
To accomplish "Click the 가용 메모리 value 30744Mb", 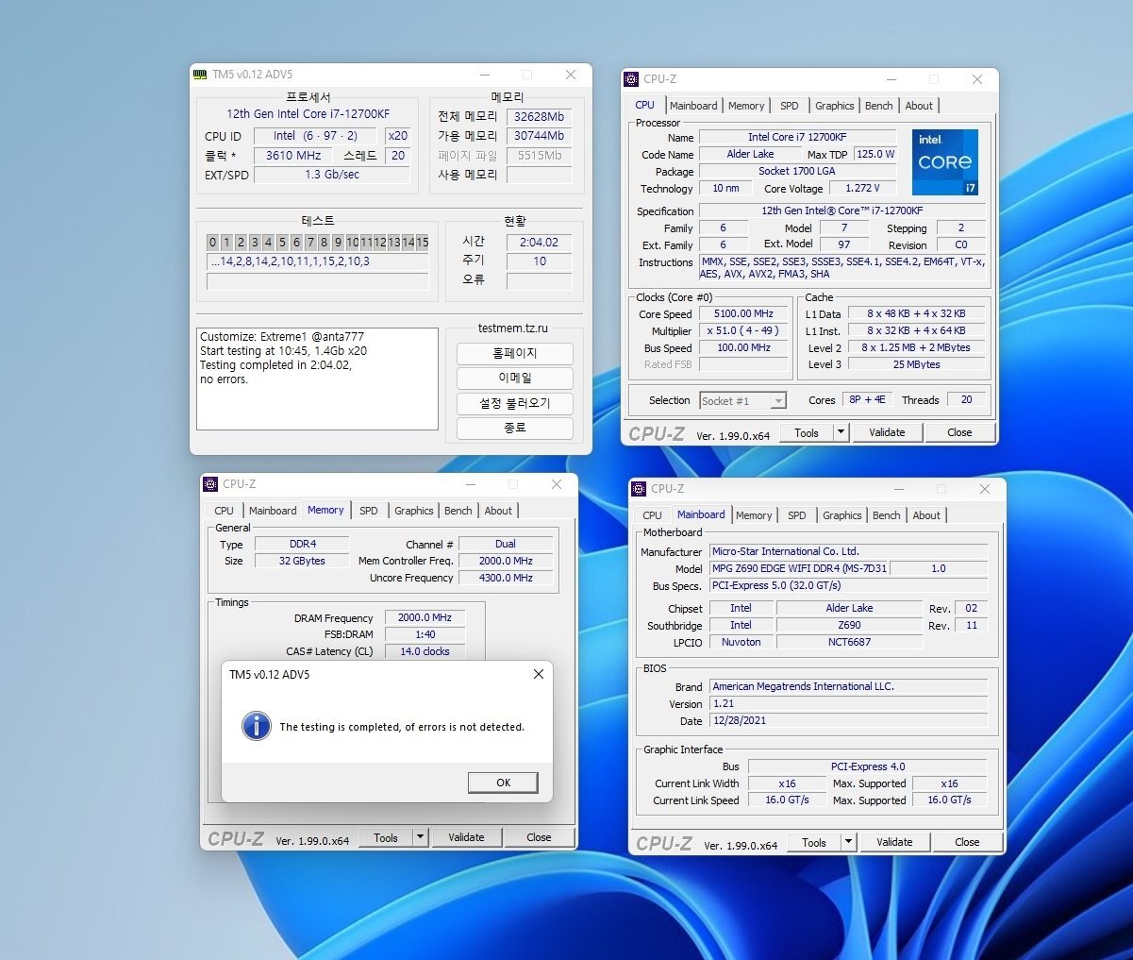I will [x=540, y=136].
